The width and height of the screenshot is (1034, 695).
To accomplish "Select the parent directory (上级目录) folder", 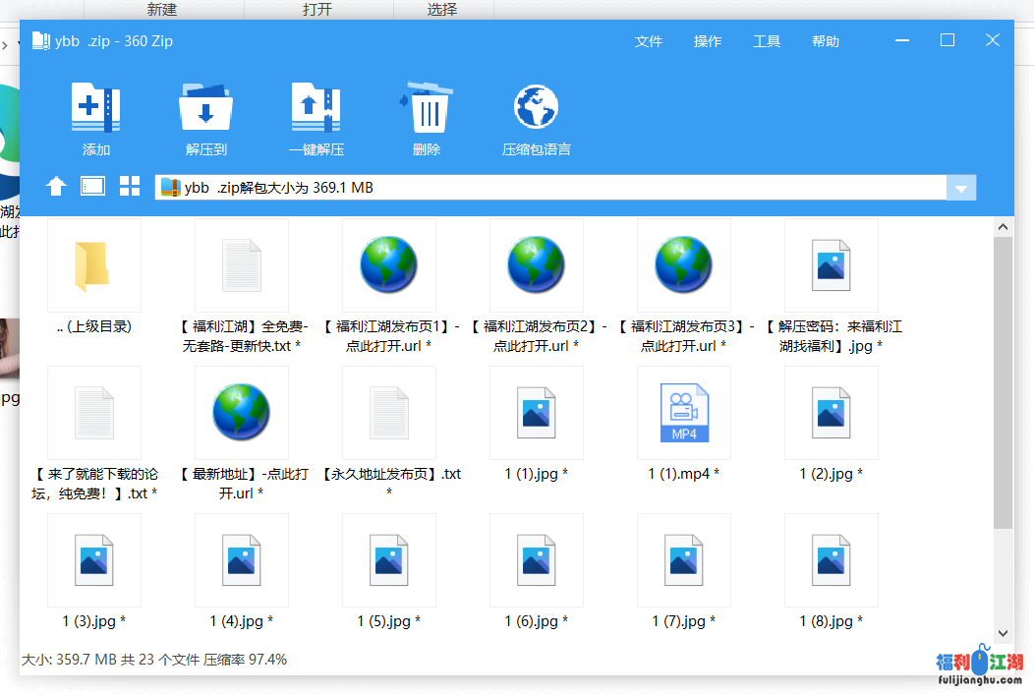I will coord(93,266).
